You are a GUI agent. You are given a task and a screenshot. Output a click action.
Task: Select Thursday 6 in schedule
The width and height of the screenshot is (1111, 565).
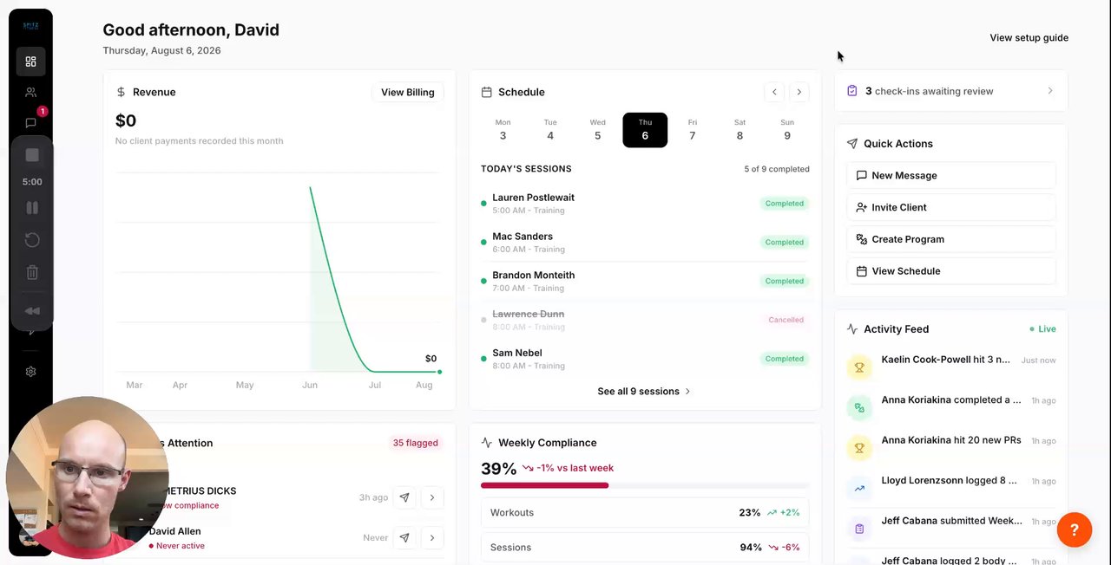[x=645, y=130]
